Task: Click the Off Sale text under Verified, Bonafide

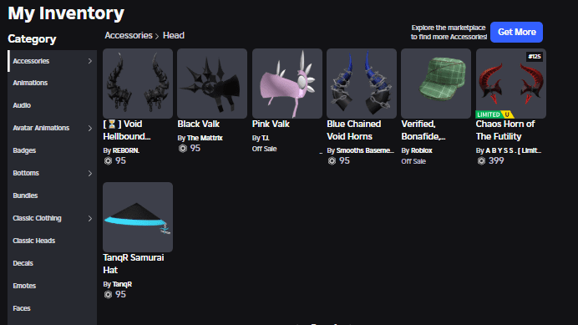Action: [x=413, y=161]
